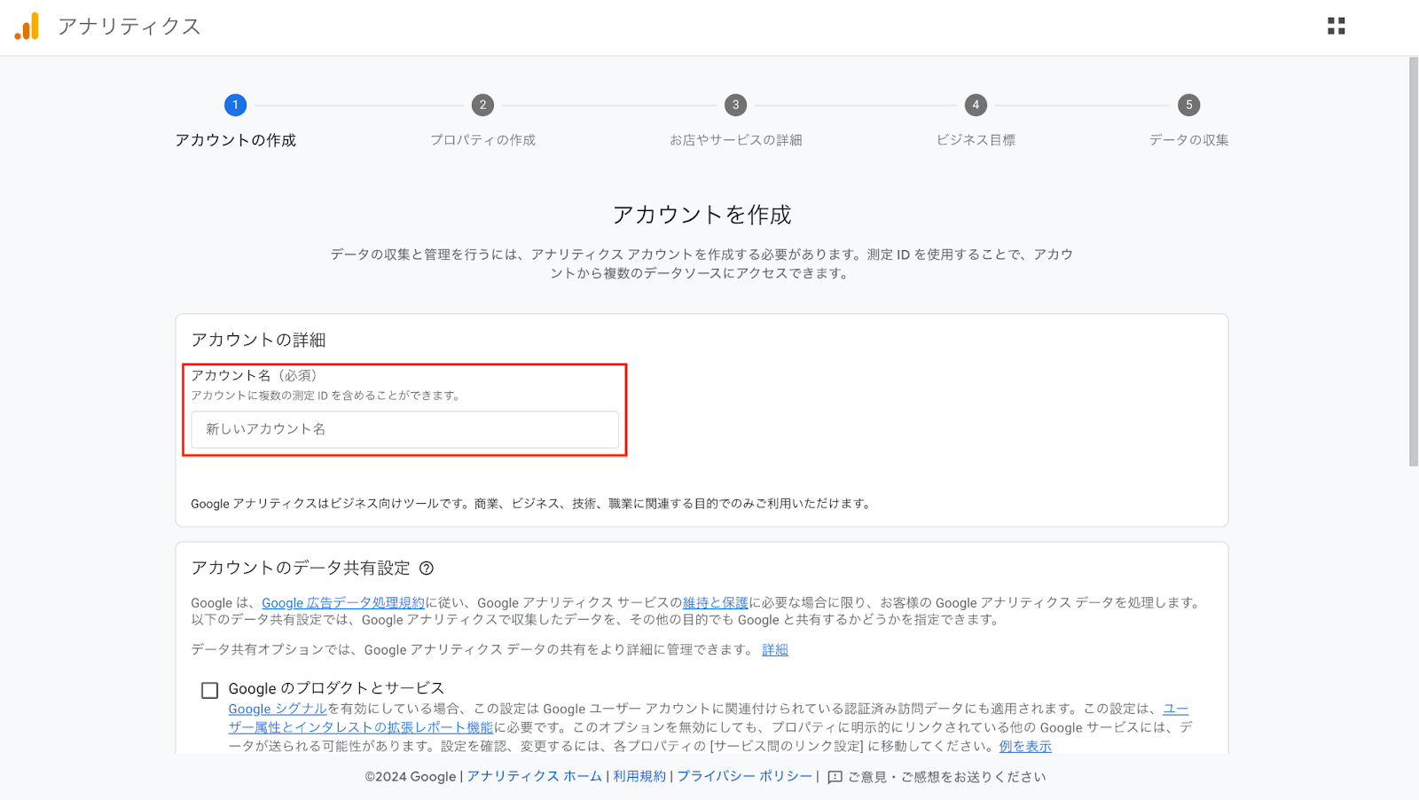Screen dimensions: 1419x800
Task: Select step 2 プロパティの作成
Action: [x=482, y=105]
